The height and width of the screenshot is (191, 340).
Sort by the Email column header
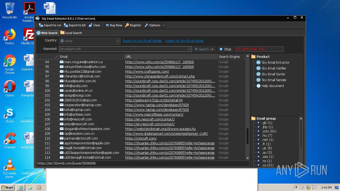91,57
